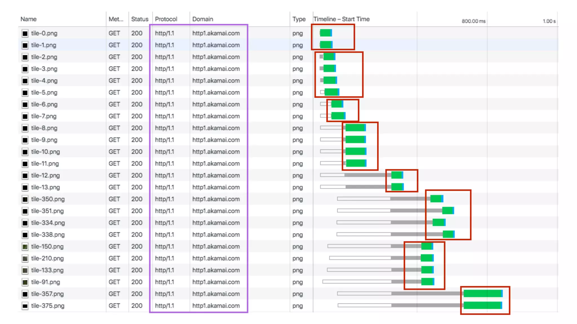Image resolution: width=577 pixels, height=324 pixels.
Task: Click the tile-350.png thumbnail icon
Action: pyautogui.click(x=25, y=199)
